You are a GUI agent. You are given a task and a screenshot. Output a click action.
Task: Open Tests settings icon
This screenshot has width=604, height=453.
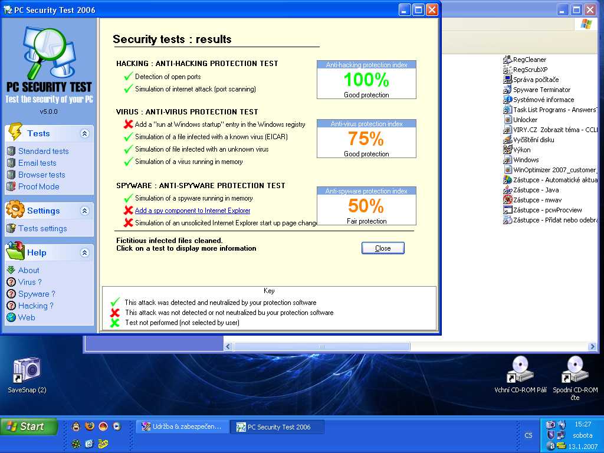tap(11, 228)
